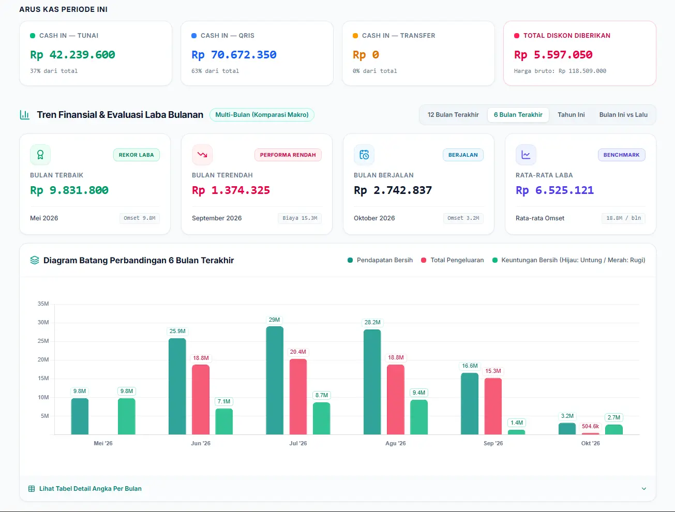675x512 pixels.
Task: Click the REKOR LABA badge
Action: click(137, 155)
